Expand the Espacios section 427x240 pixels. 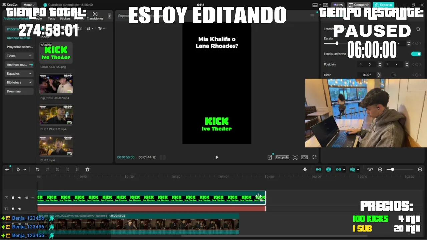(x=19, y=73)
